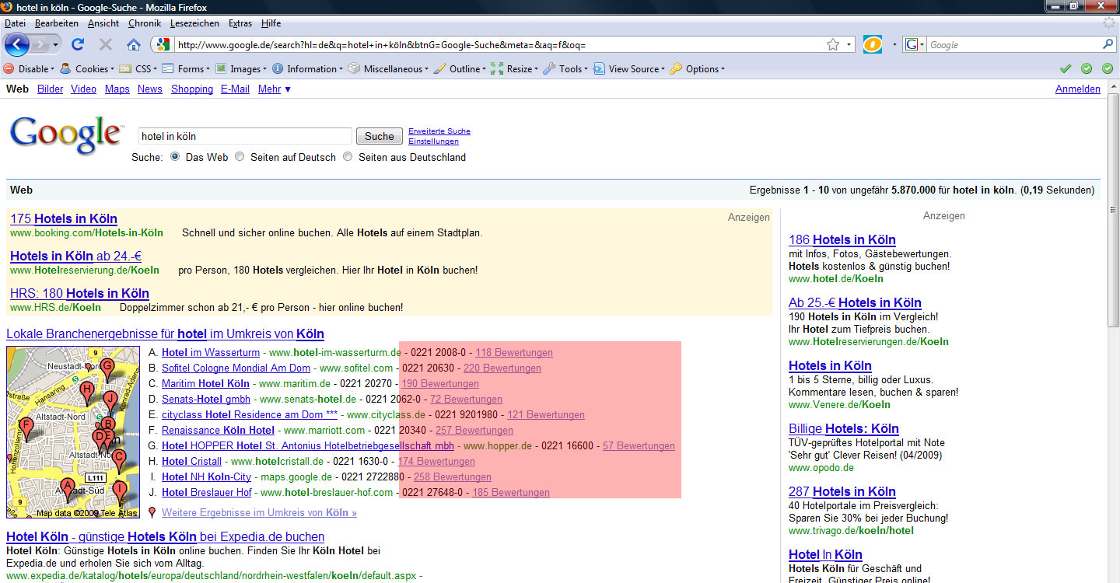Viewport: 1120px width, 583px height.
Task: Open the Bearbeiten menu
Action: coord(56,23)
